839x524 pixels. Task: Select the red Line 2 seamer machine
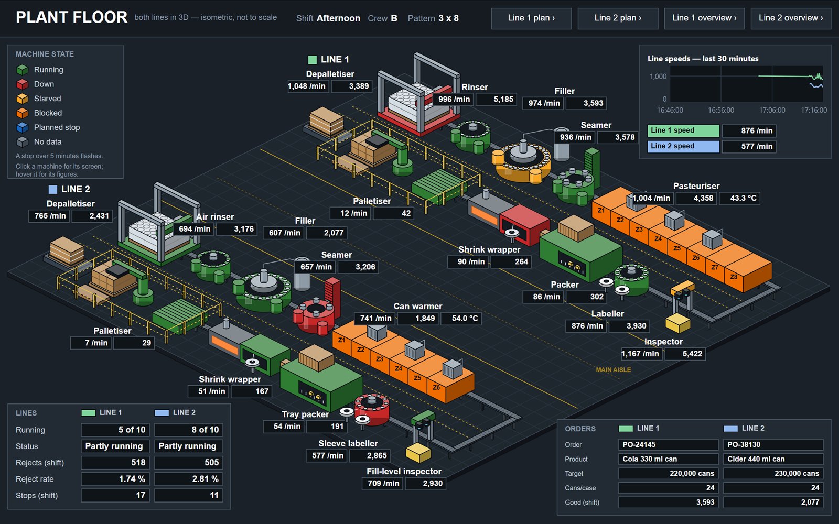click(x=315, y=314)
